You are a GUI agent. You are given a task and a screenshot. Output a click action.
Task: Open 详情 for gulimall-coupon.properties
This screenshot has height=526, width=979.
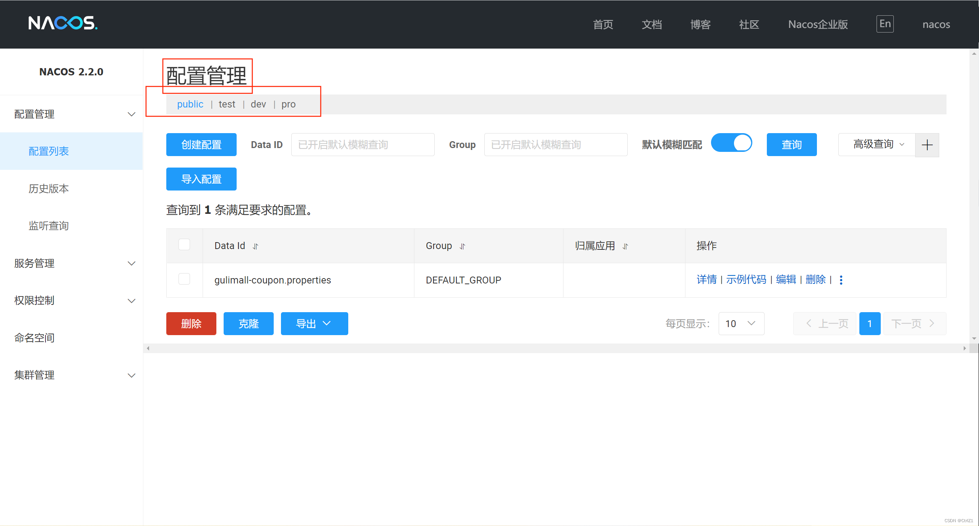pos(706,280)
